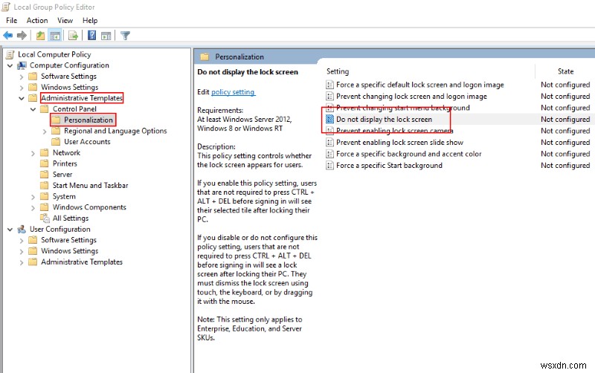
Task: Select Prevent changing start menu background setting
Action: (403, 108)
